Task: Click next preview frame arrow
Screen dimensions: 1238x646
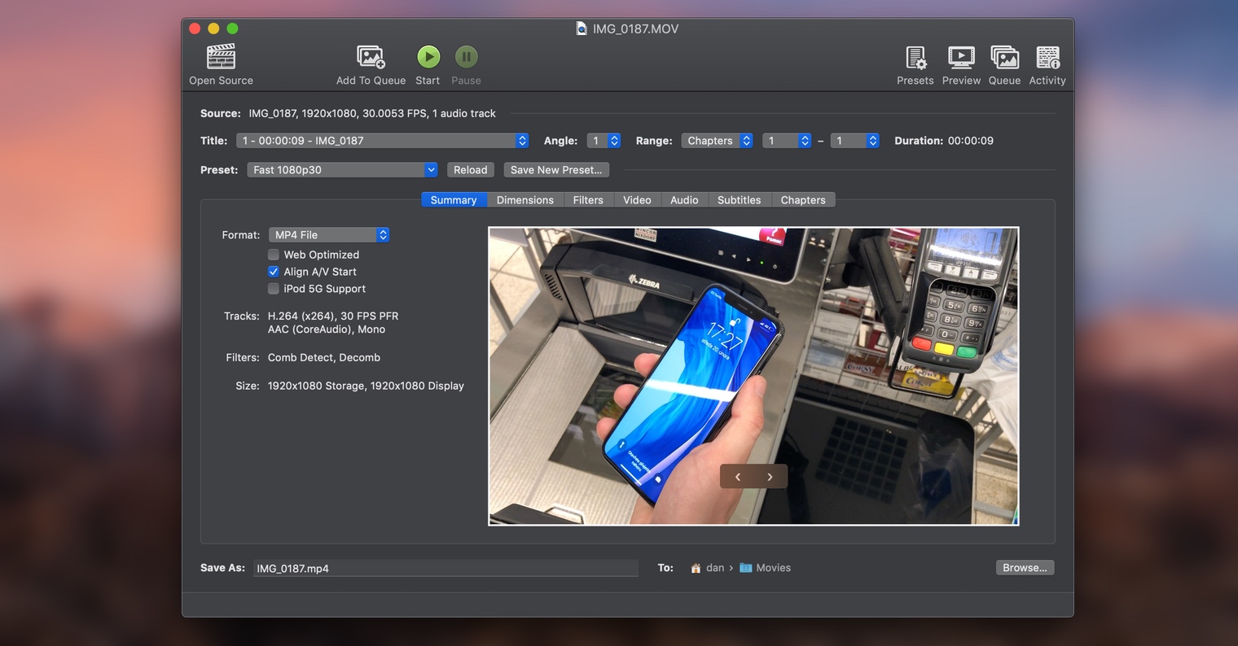Action: [x=770, y=477]
